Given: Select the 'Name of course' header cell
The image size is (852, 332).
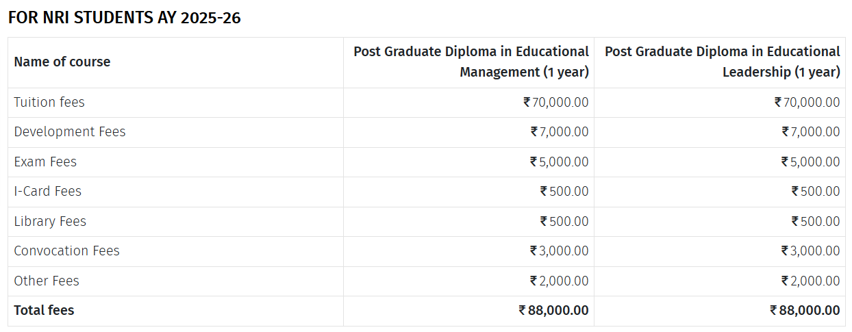Looking at the screenshot, I should click(62, 62).
